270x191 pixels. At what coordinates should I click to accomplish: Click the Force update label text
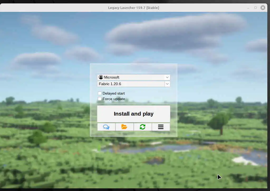click(x=114, y=99)
